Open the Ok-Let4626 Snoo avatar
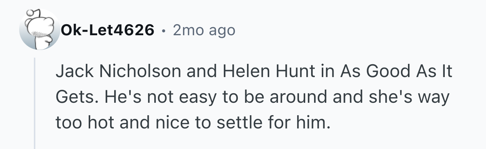The width and height of the screenshot is (486, 149). click(x=39, y=30)
